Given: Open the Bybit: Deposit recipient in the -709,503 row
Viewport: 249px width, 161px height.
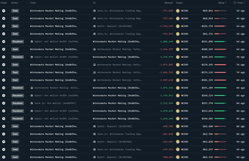Looking at the screenshot, I should click(115, 157).
